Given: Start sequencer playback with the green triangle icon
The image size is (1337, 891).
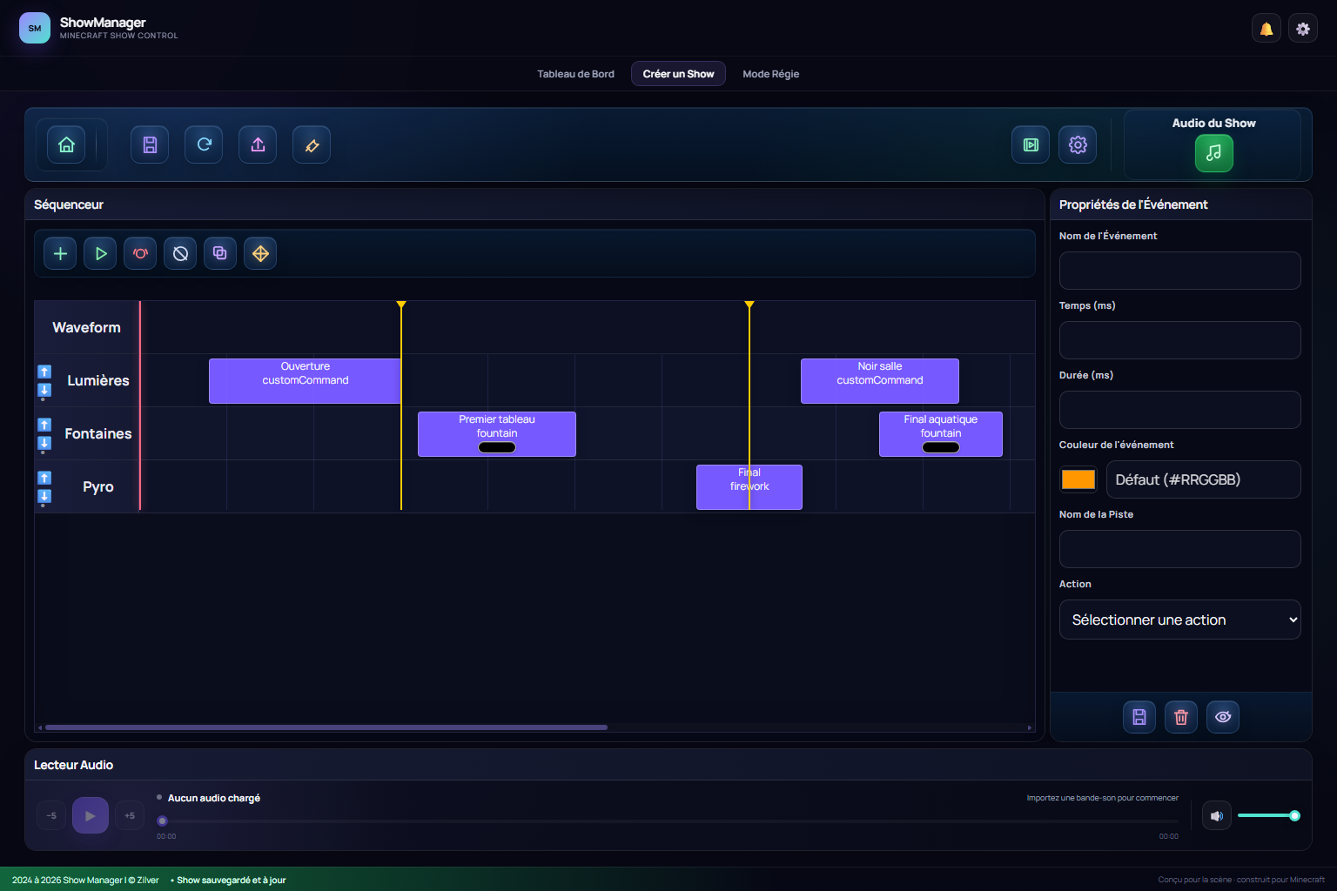Looking at the screenshot, I should click(100, 253).
